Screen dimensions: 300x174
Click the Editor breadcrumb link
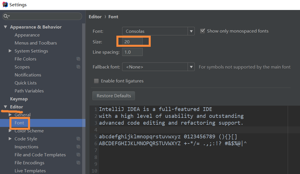click(x=95, y=17)
